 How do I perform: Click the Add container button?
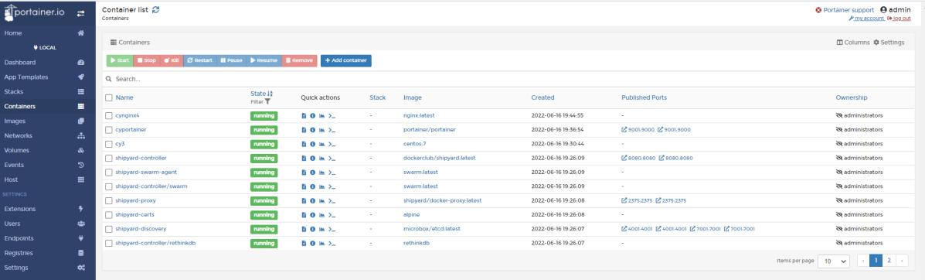point(346,61)
